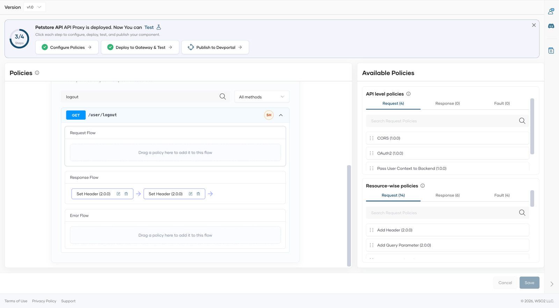Delete the second Set Header policy
This screenshot has width=559, height=308.
coord(198,194)
